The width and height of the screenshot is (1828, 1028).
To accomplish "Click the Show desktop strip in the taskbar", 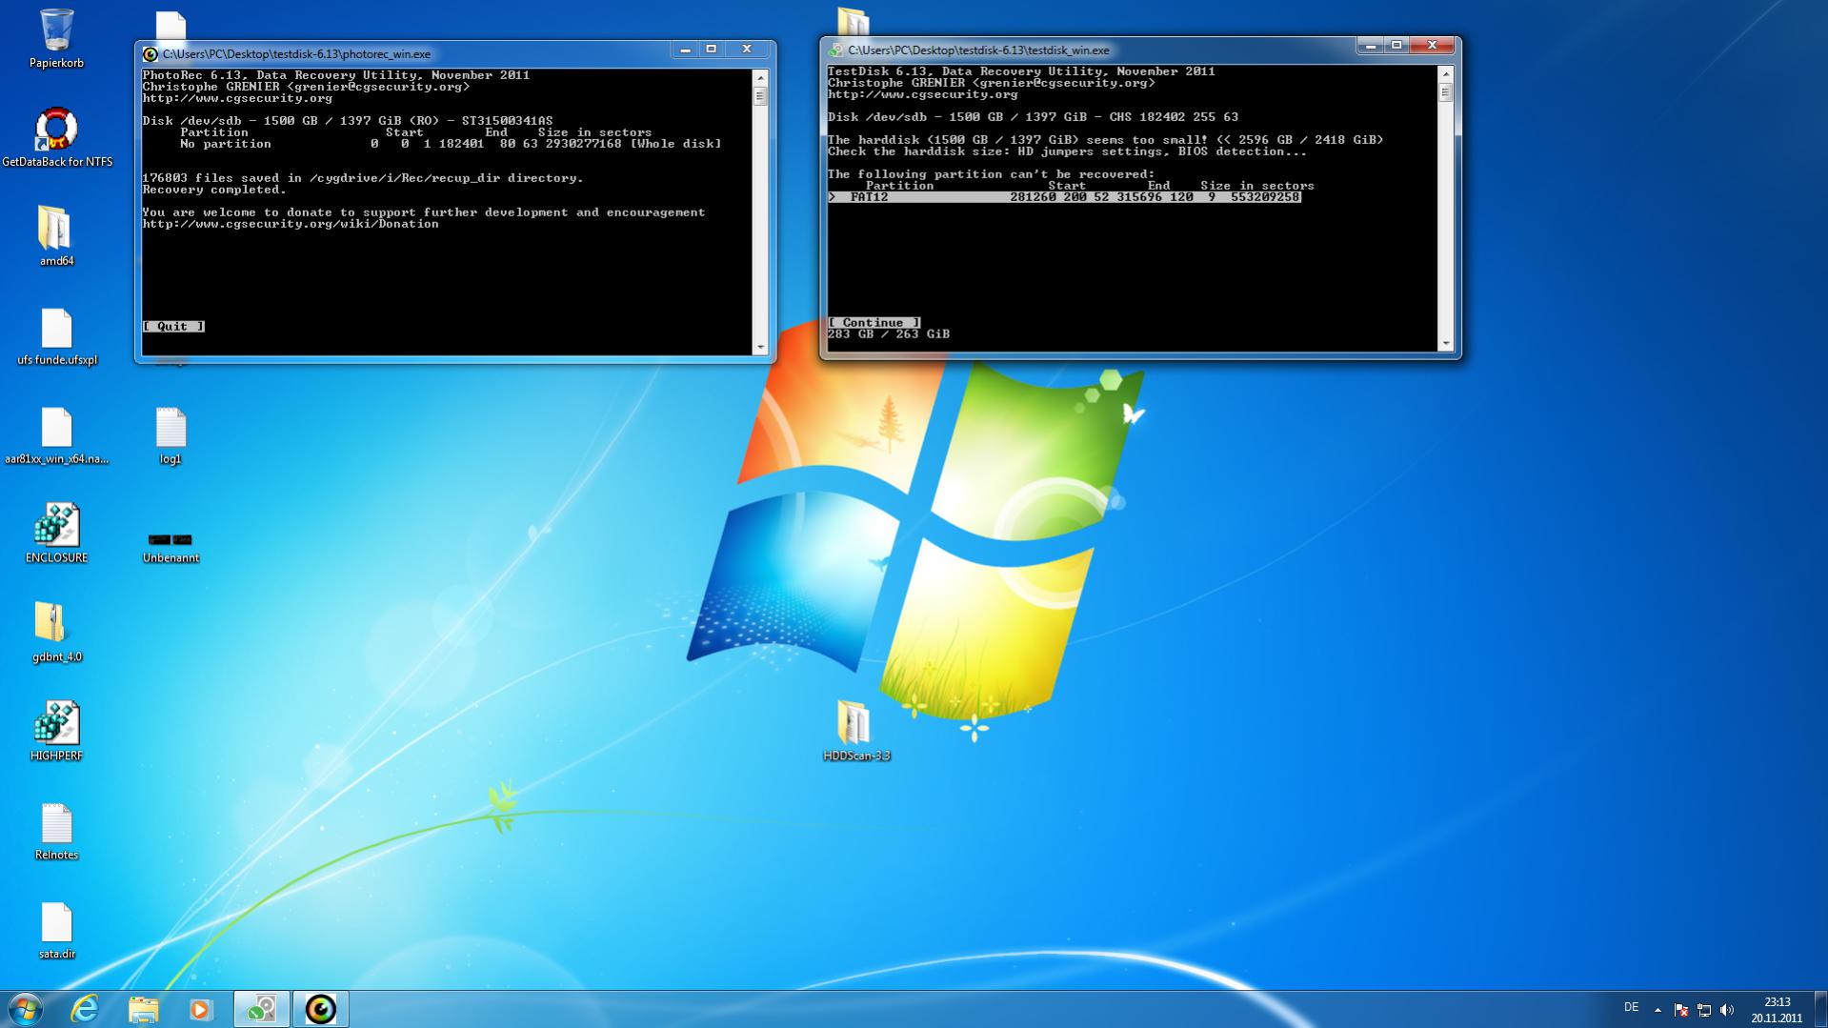I will tap(1820, 1009).
